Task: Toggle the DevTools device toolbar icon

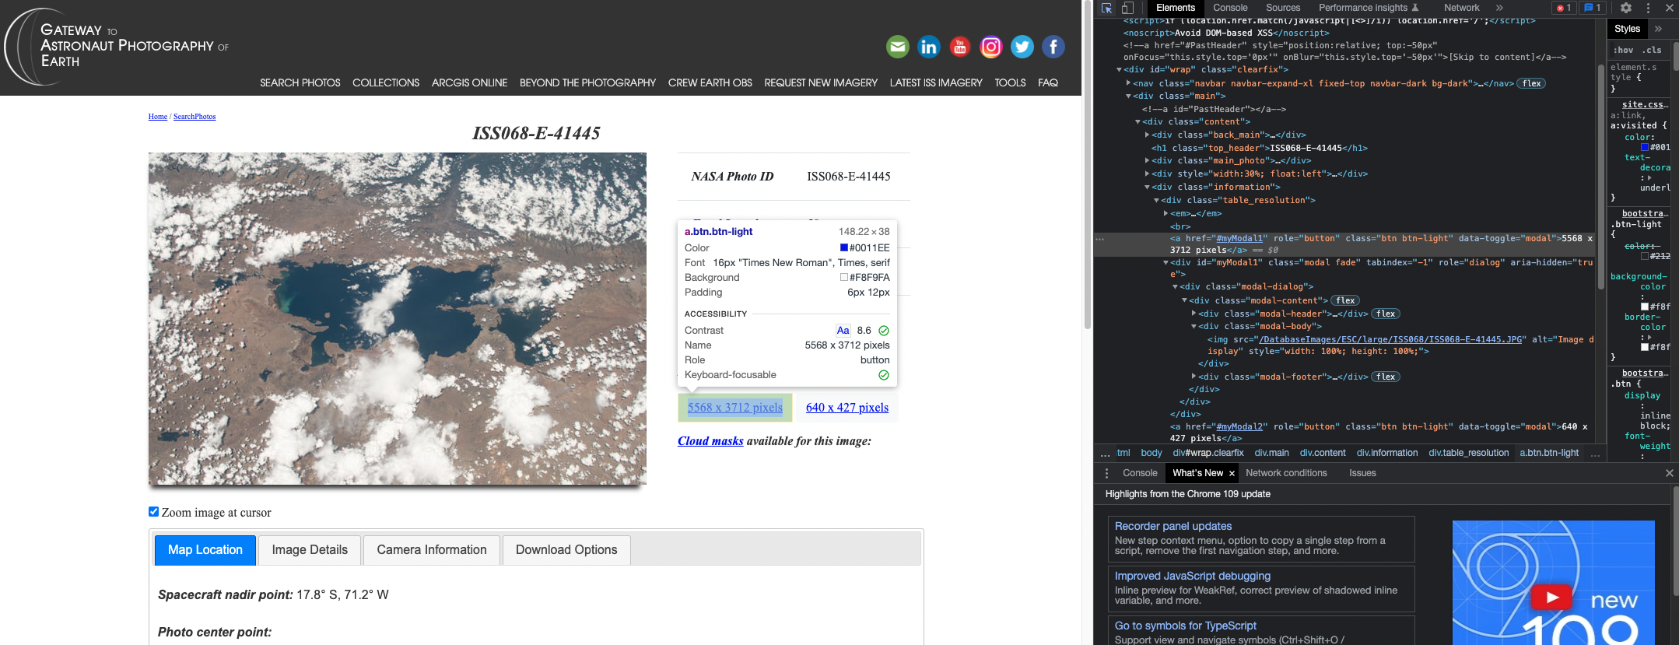Action: (x=1127, y=8)
